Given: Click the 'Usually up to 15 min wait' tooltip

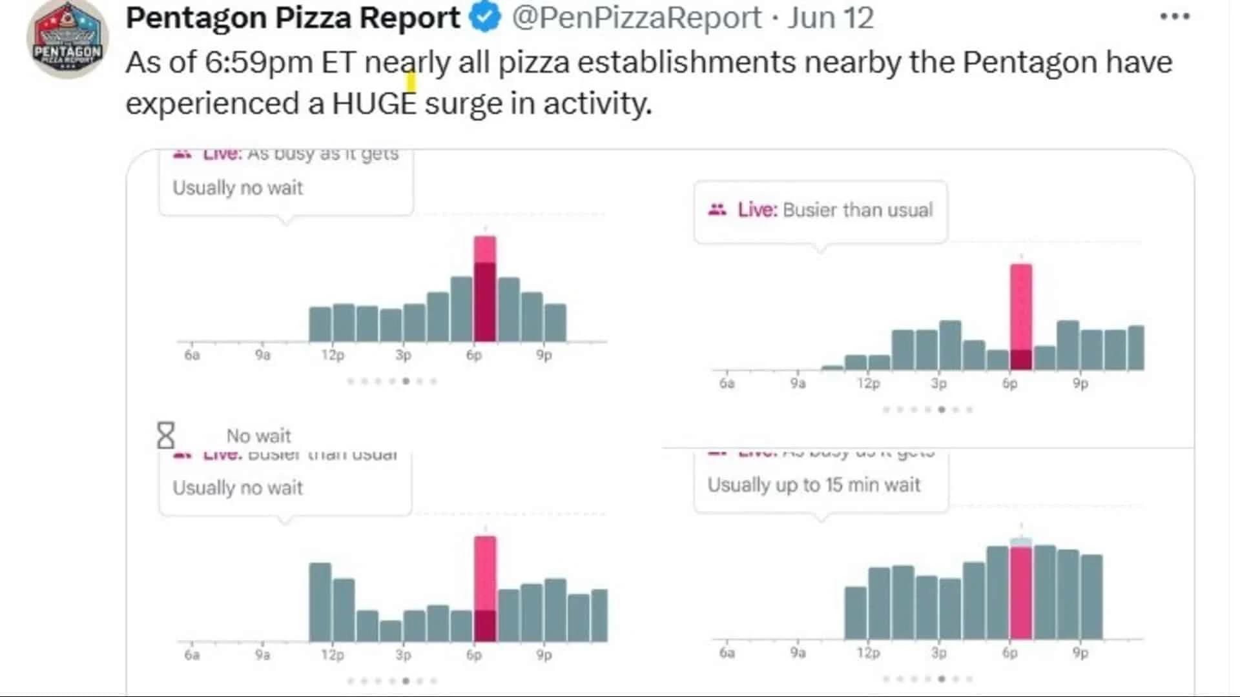Looking at the screenshot, I should 815,485.
